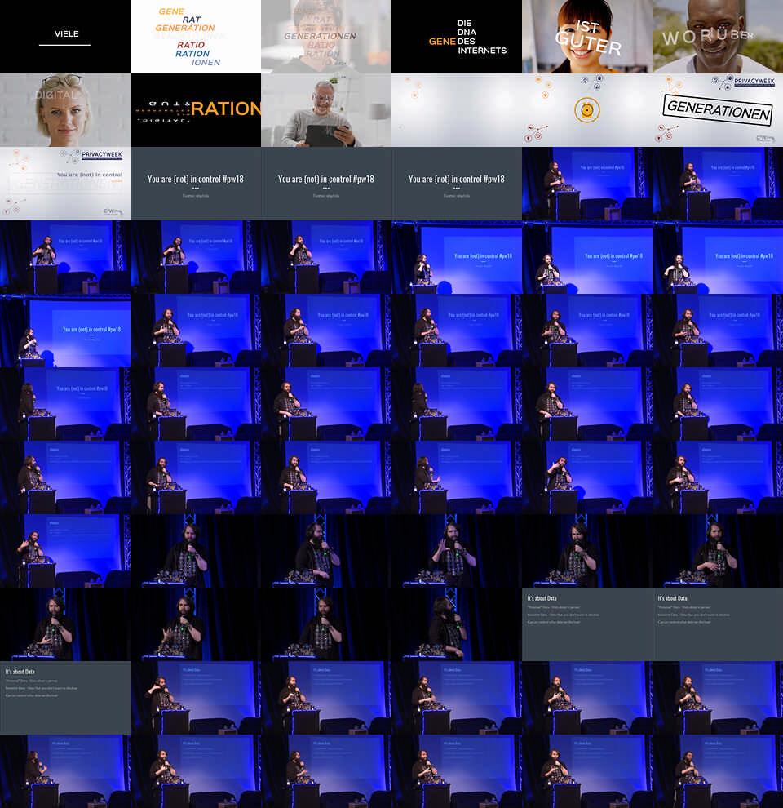Open the first gray 'You are (not) in control #pw18' slide
Image resolution: width=783 pixels, height=808 pixels.
(196, 184)
